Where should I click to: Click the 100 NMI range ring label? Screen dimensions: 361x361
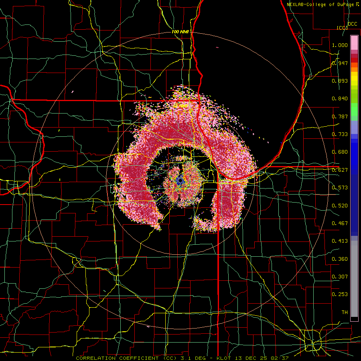[180, 32]
